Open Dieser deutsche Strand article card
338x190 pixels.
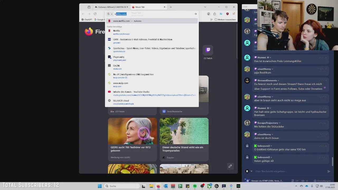coord(184,139)
